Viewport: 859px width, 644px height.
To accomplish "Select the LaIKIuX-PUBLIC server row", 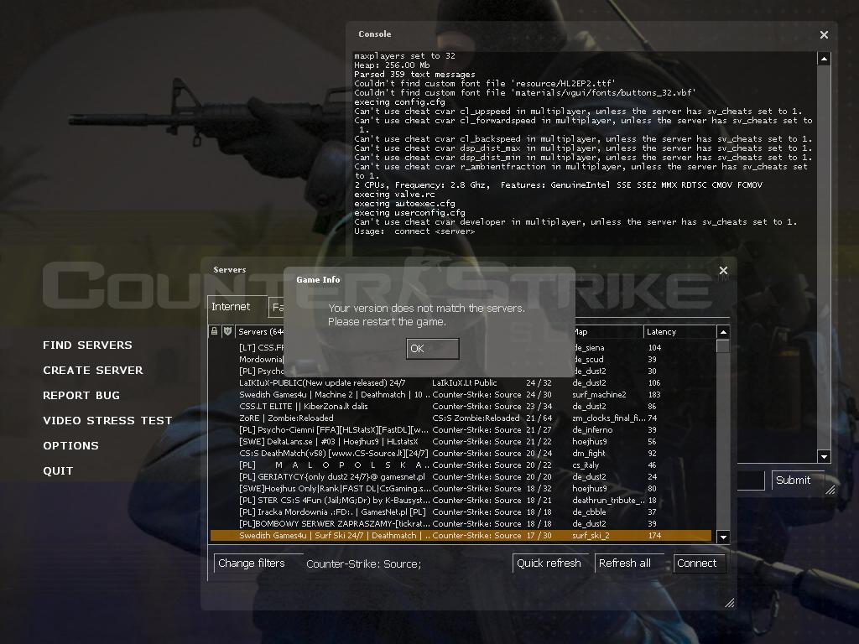I will point(461,382).
